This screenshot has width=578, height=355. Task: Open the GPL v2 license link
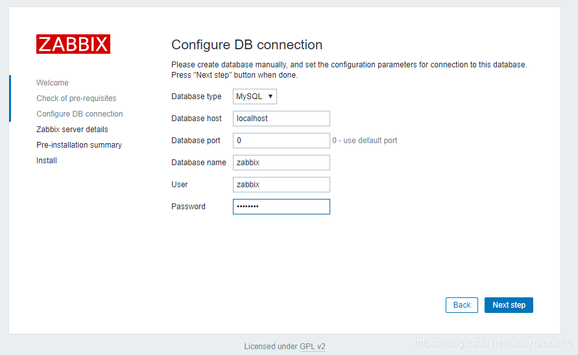(313, 347)
